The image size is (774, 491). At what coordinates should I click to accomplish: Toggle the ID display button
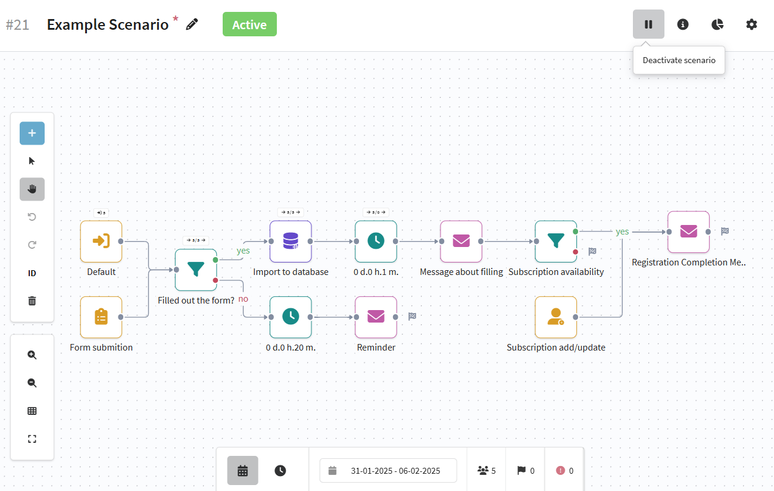click(32, 273)
